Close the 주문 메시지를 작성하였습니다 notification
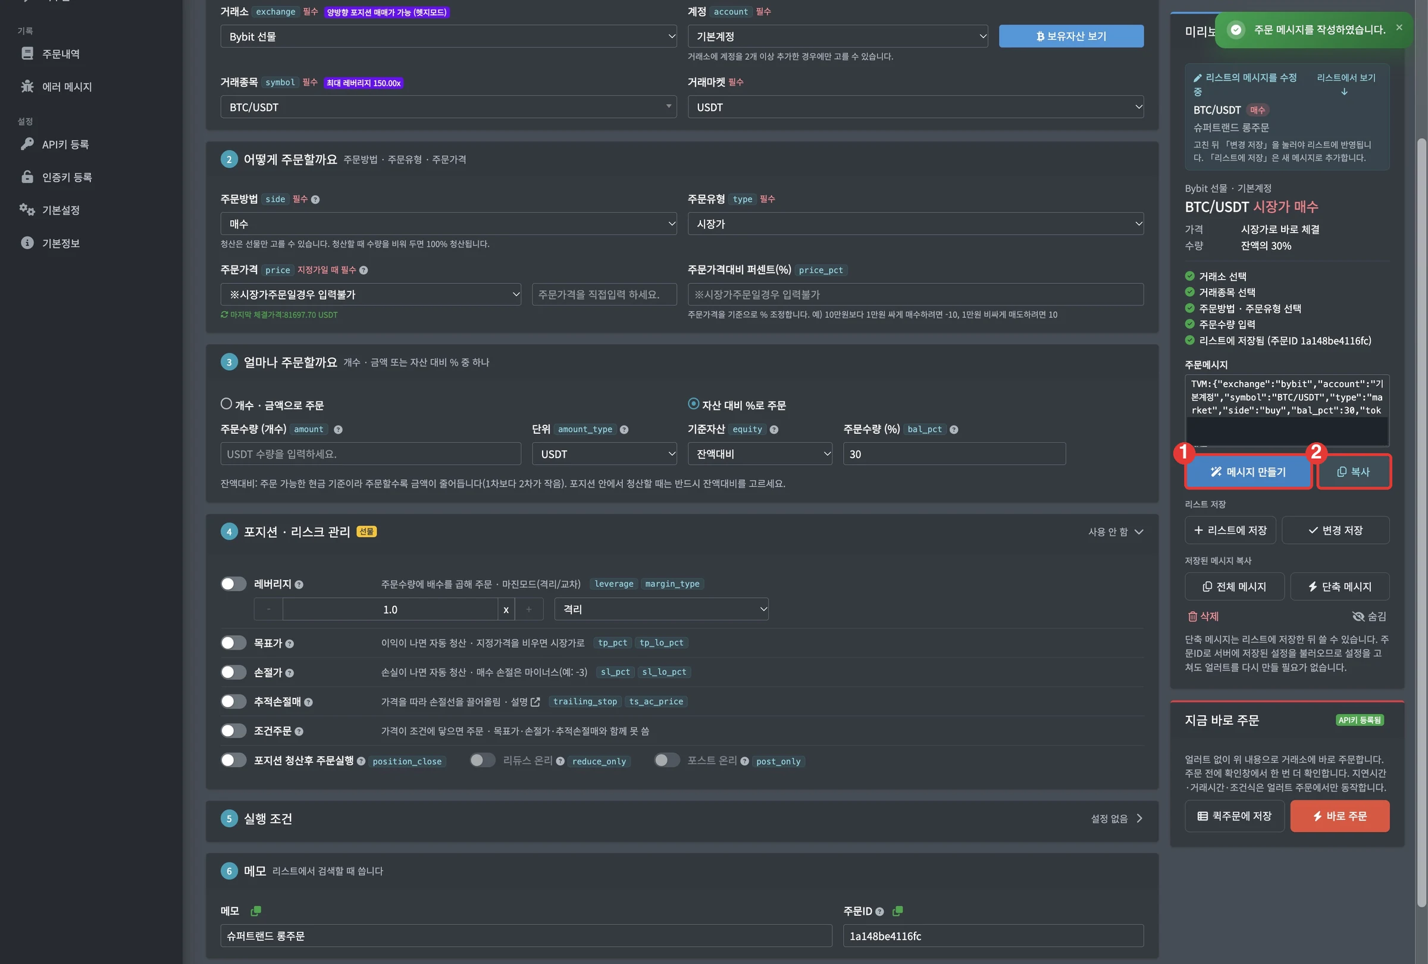Viewport: 1428px width, 964px height. (x=1399, y=27)
